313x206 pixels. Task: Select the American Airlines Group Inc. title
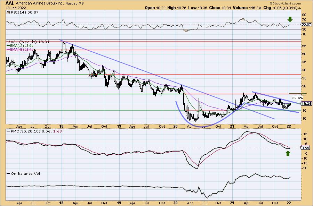tap(40, 3)
